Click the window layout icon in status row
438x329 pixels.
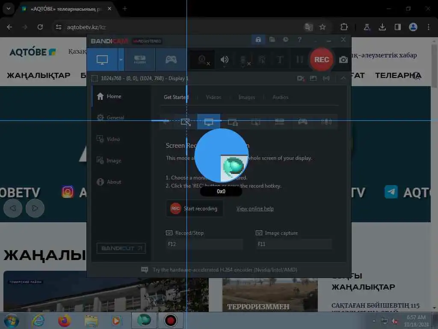coord(313,78)
